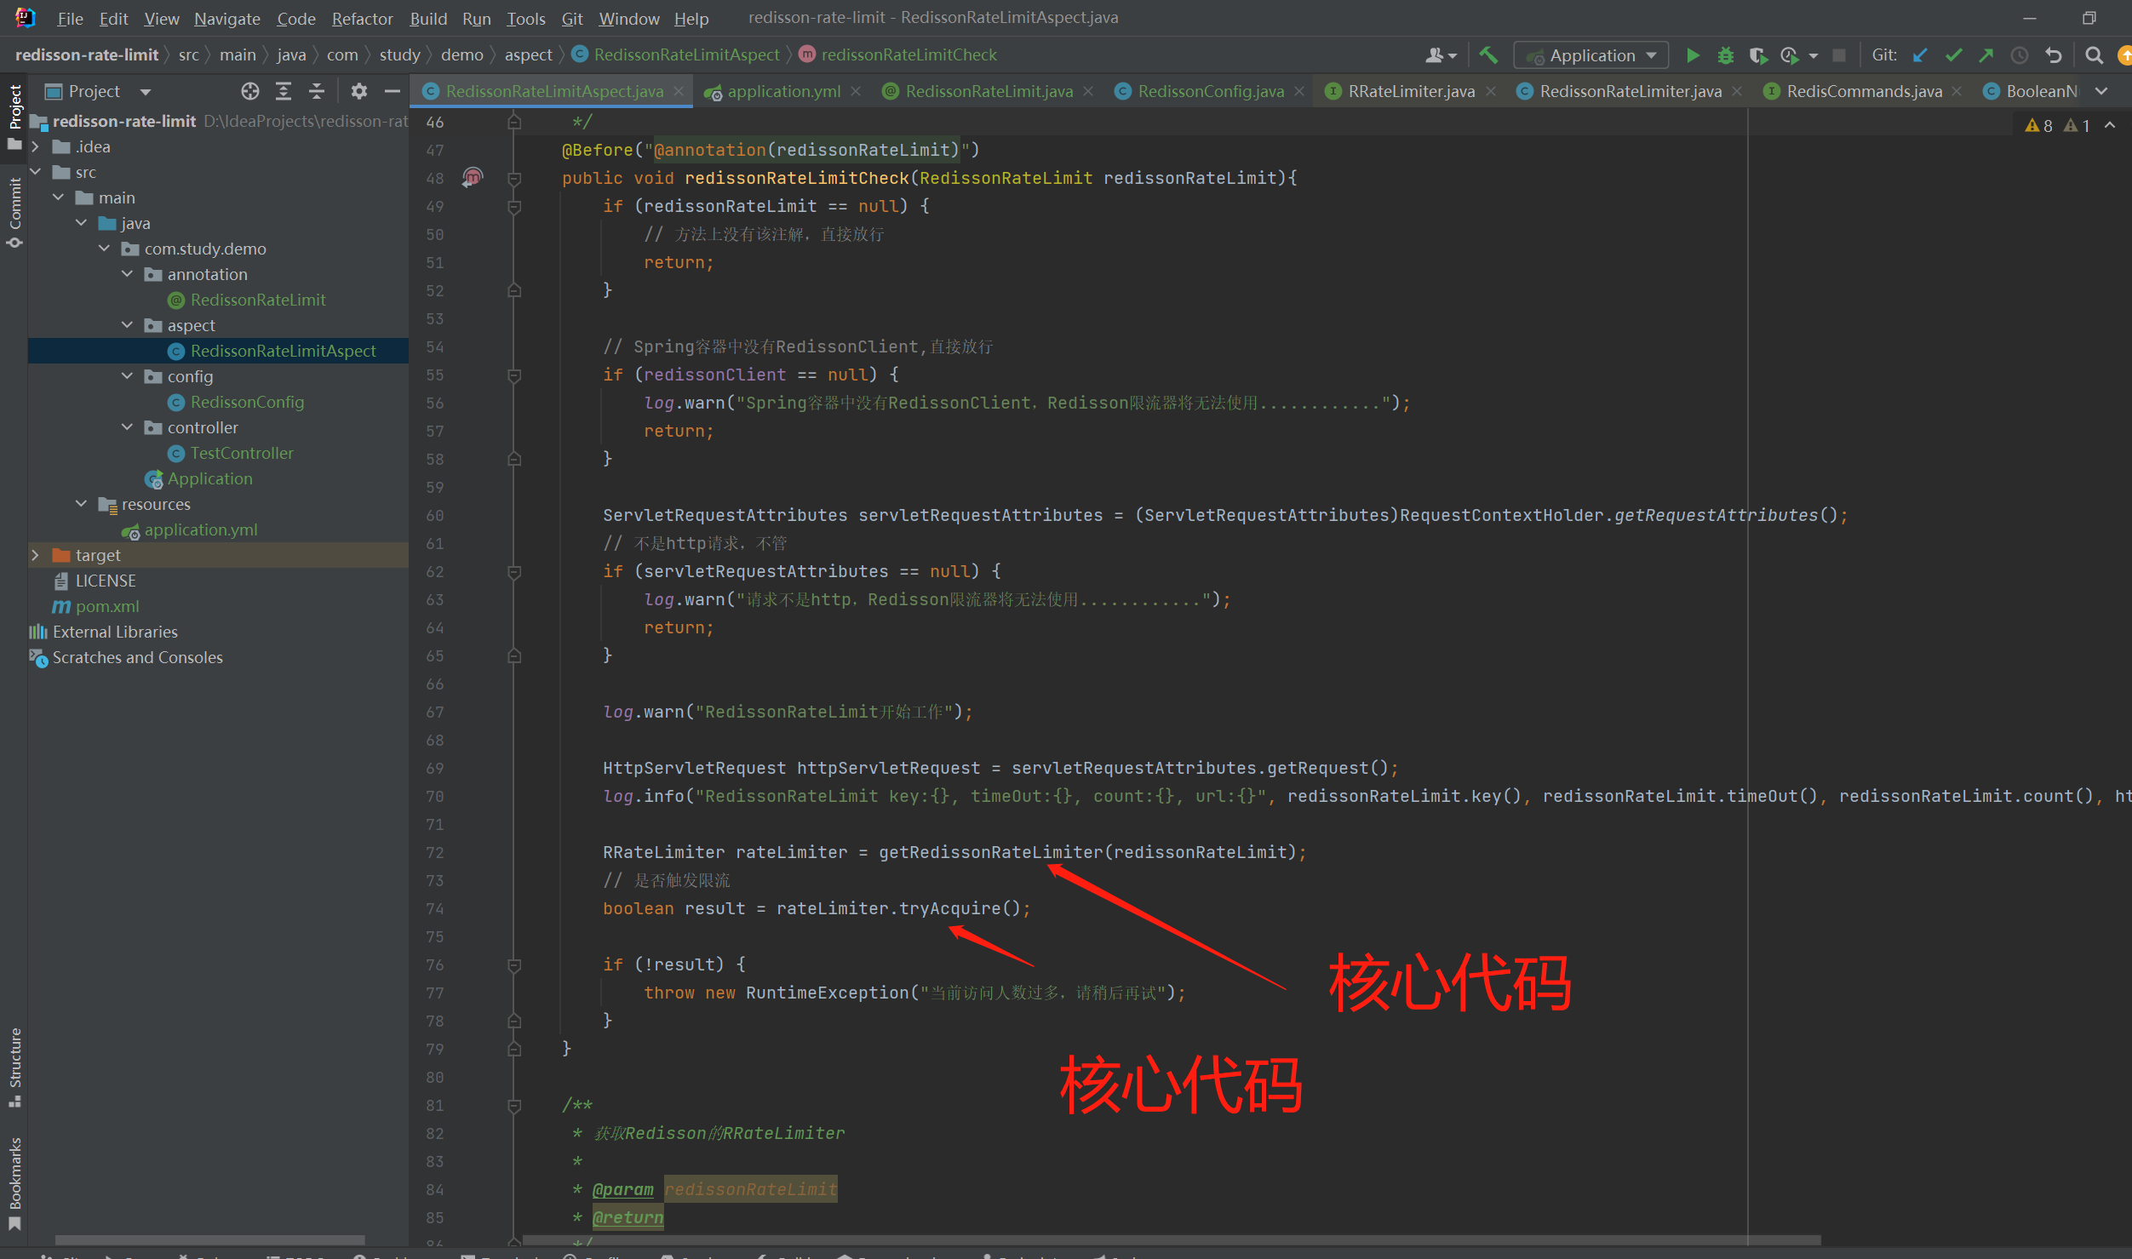
Task: Click redissonRateLimitCheck breadcrumb
Action: pos(908,55)
